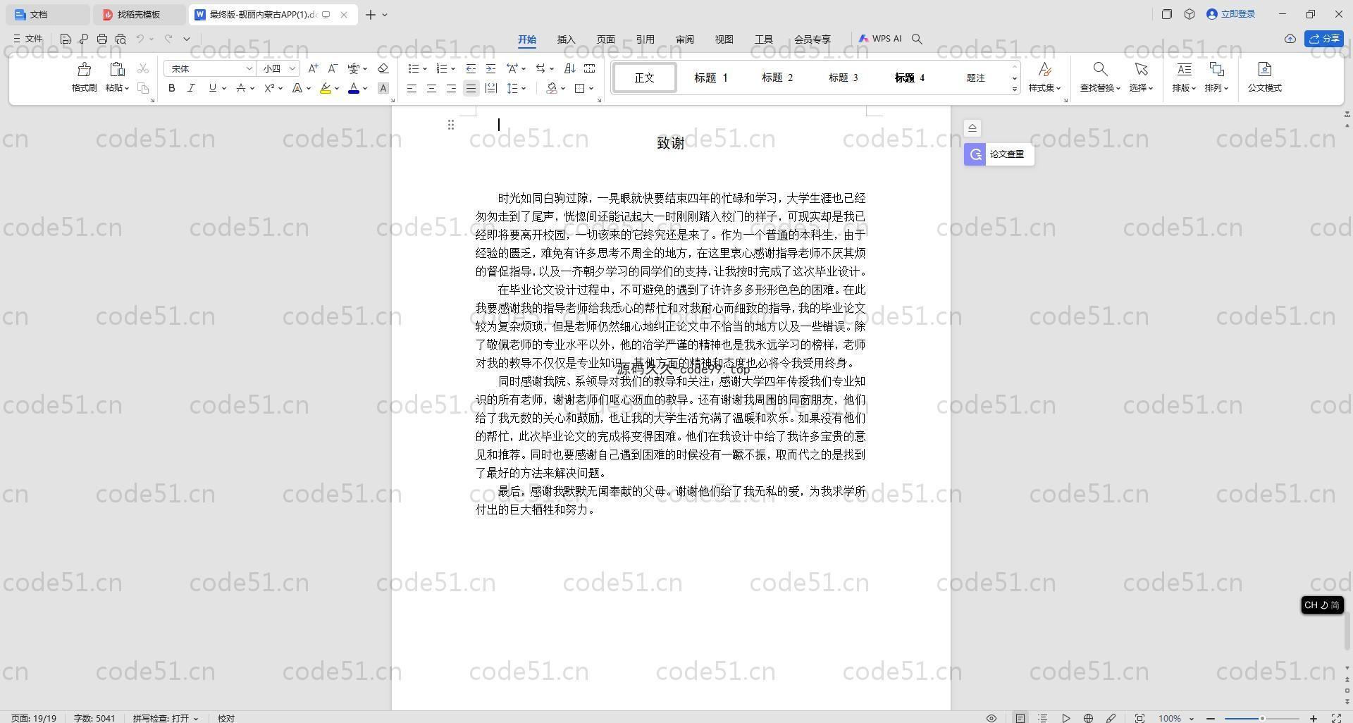Decrease font size with A- icon
Image resolution: width=1353 pixels, height=723 pixels.
point(333,68)
